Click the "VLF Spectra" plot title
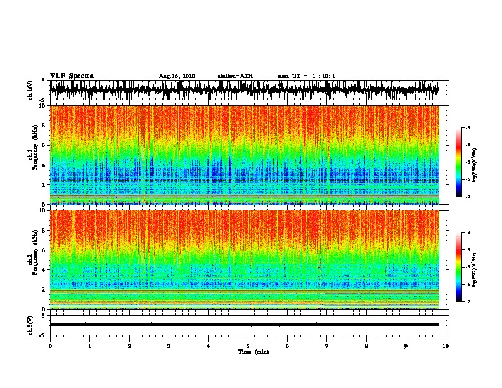The image size is (502, 388). point(72,75)
